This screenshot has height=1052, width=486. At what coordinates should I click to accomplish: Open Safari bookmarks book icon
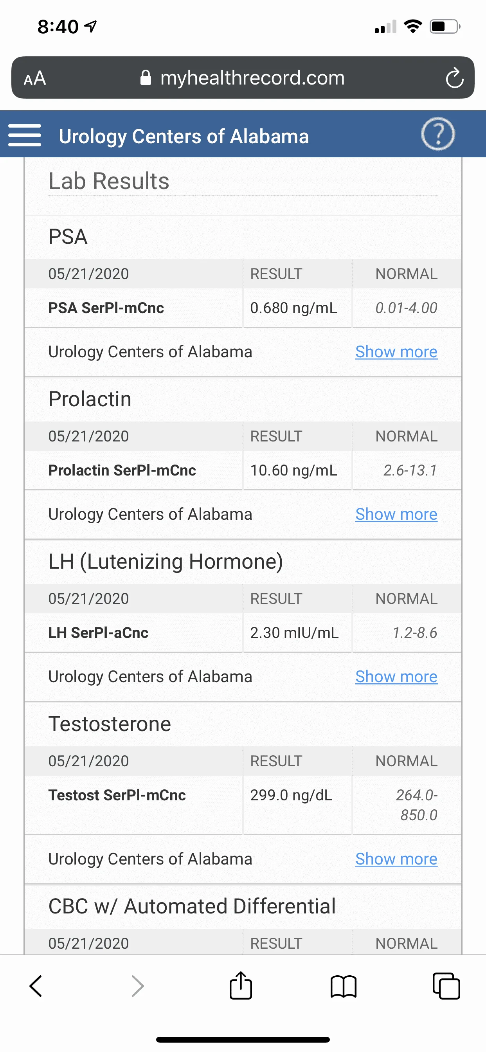coord(344,987)
